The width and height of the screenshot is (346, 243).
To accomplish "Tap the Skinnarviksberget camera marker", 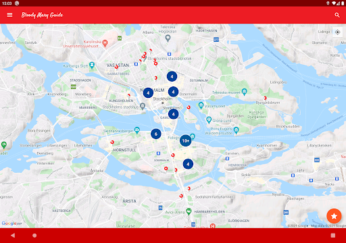I will point(137,130).
